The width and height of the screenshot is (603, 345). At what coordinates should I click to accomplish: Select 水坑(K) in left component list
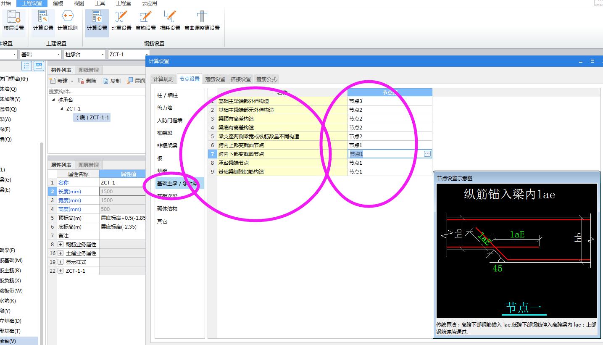tap(8, 300)
